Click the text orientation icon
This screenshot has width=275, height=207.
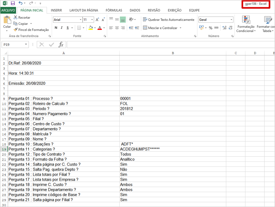[x=131, y=19]
